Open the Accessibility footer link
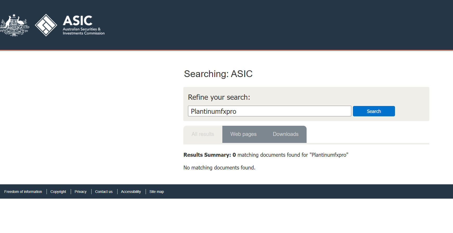The height and width of the screenshot is (233, 453). click(x=131, y=192)
